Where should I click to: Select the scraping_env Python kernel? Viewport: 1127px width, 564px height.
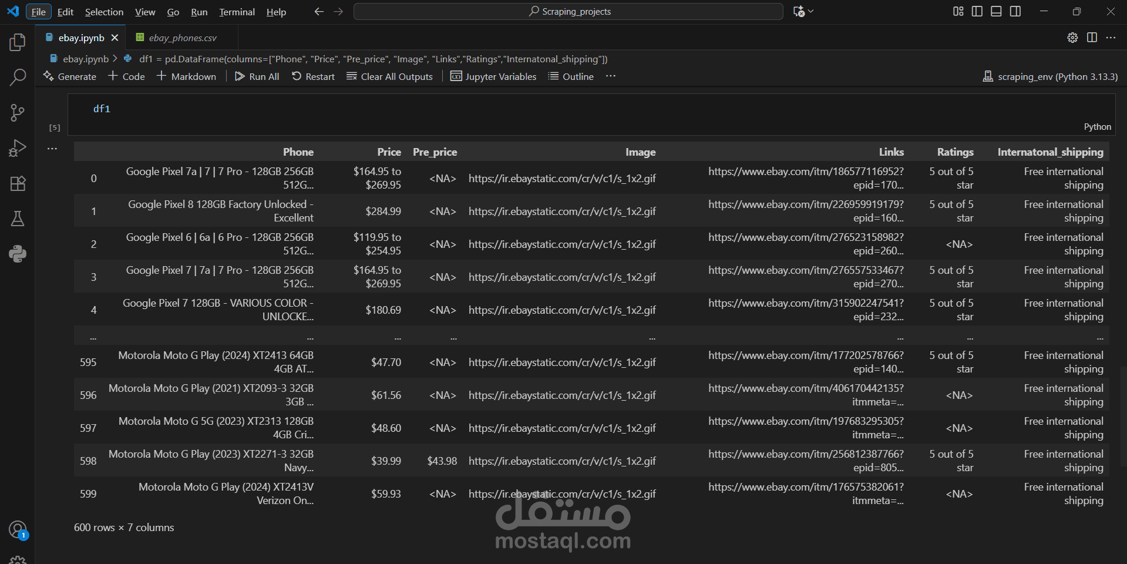click(x=1051, y=76)
